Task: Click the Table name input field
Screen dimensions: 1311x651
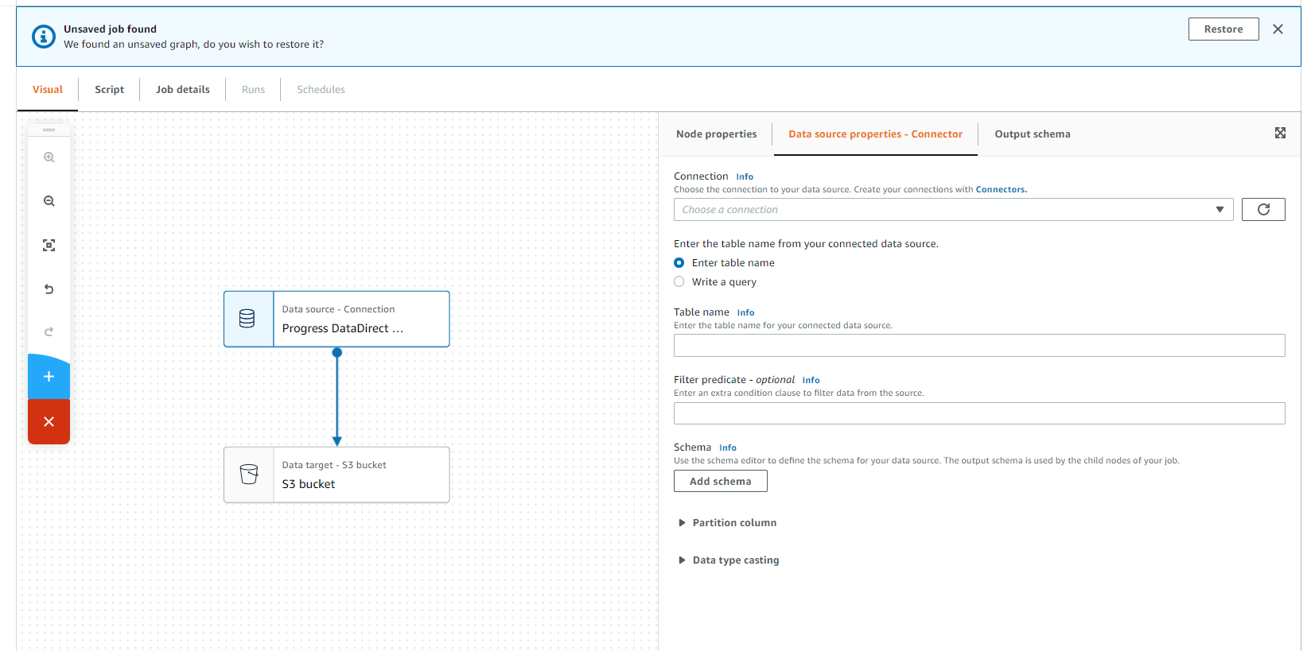Action: coord(978,346)
